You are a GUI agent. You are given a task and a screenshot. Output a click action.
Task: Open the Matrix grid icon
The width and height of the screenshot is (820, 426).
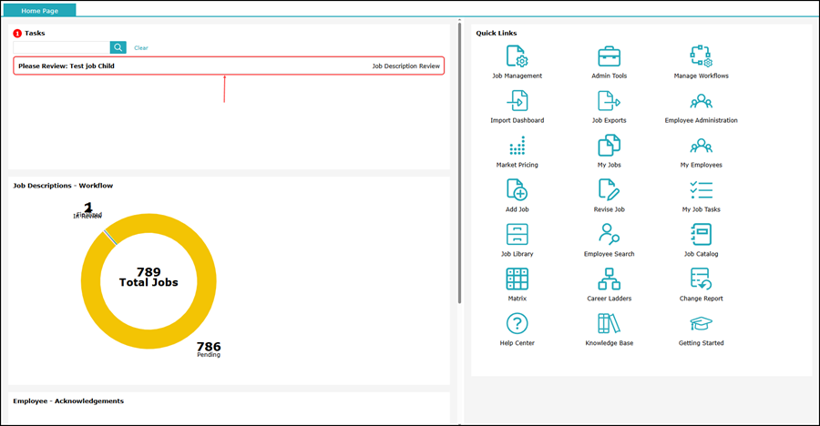517,279
